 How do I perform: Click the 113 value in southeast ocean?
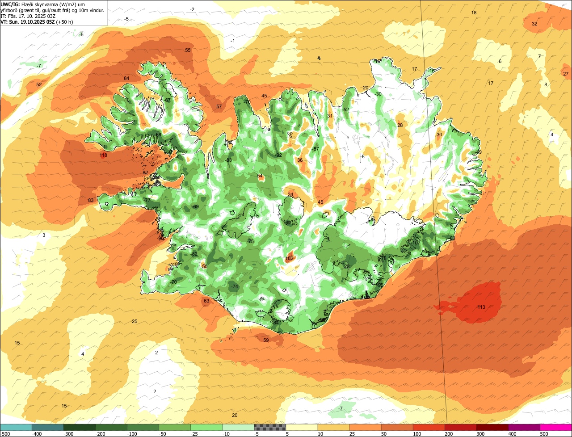click(x=481, y=307)
